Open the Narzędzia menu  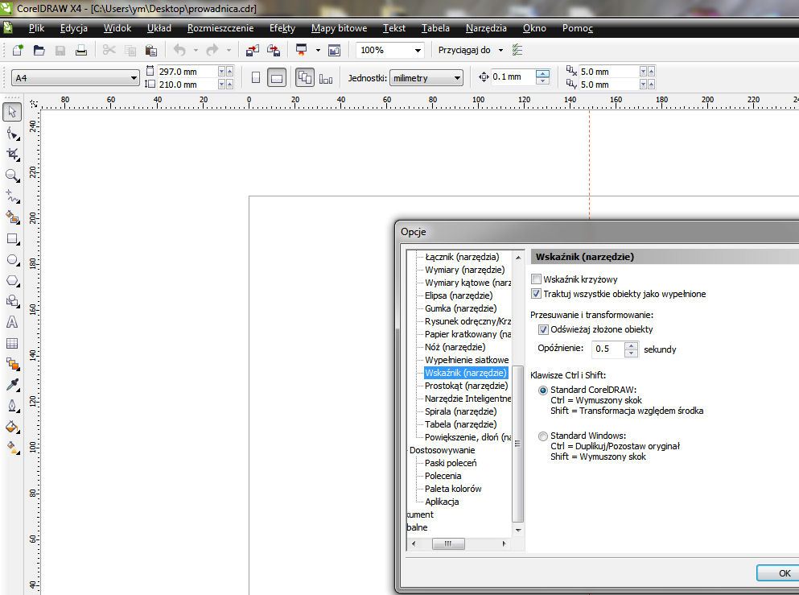pos(486,28)
